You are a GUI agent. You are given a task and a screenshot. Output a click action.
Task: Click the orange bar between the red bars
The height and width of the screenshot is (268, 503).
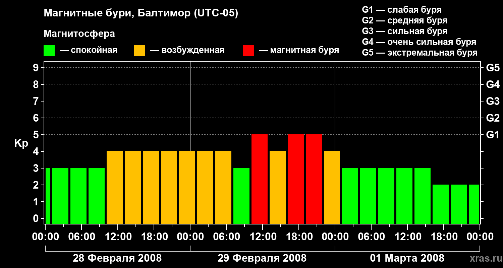coord(278,187)
